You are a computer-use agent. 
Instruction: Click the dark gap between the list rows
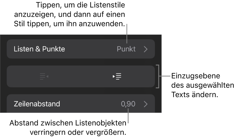81,62
